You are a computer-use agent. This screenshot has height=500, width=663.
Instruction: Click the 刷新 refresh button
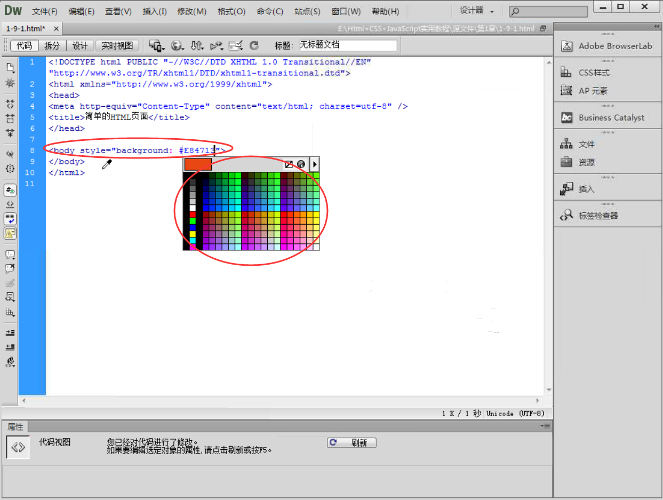click(x=352, y=442)
